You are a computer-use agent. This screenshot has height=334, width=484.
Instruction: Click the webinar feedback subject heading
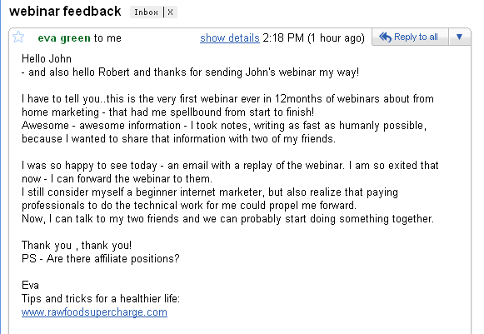(65, 12)
